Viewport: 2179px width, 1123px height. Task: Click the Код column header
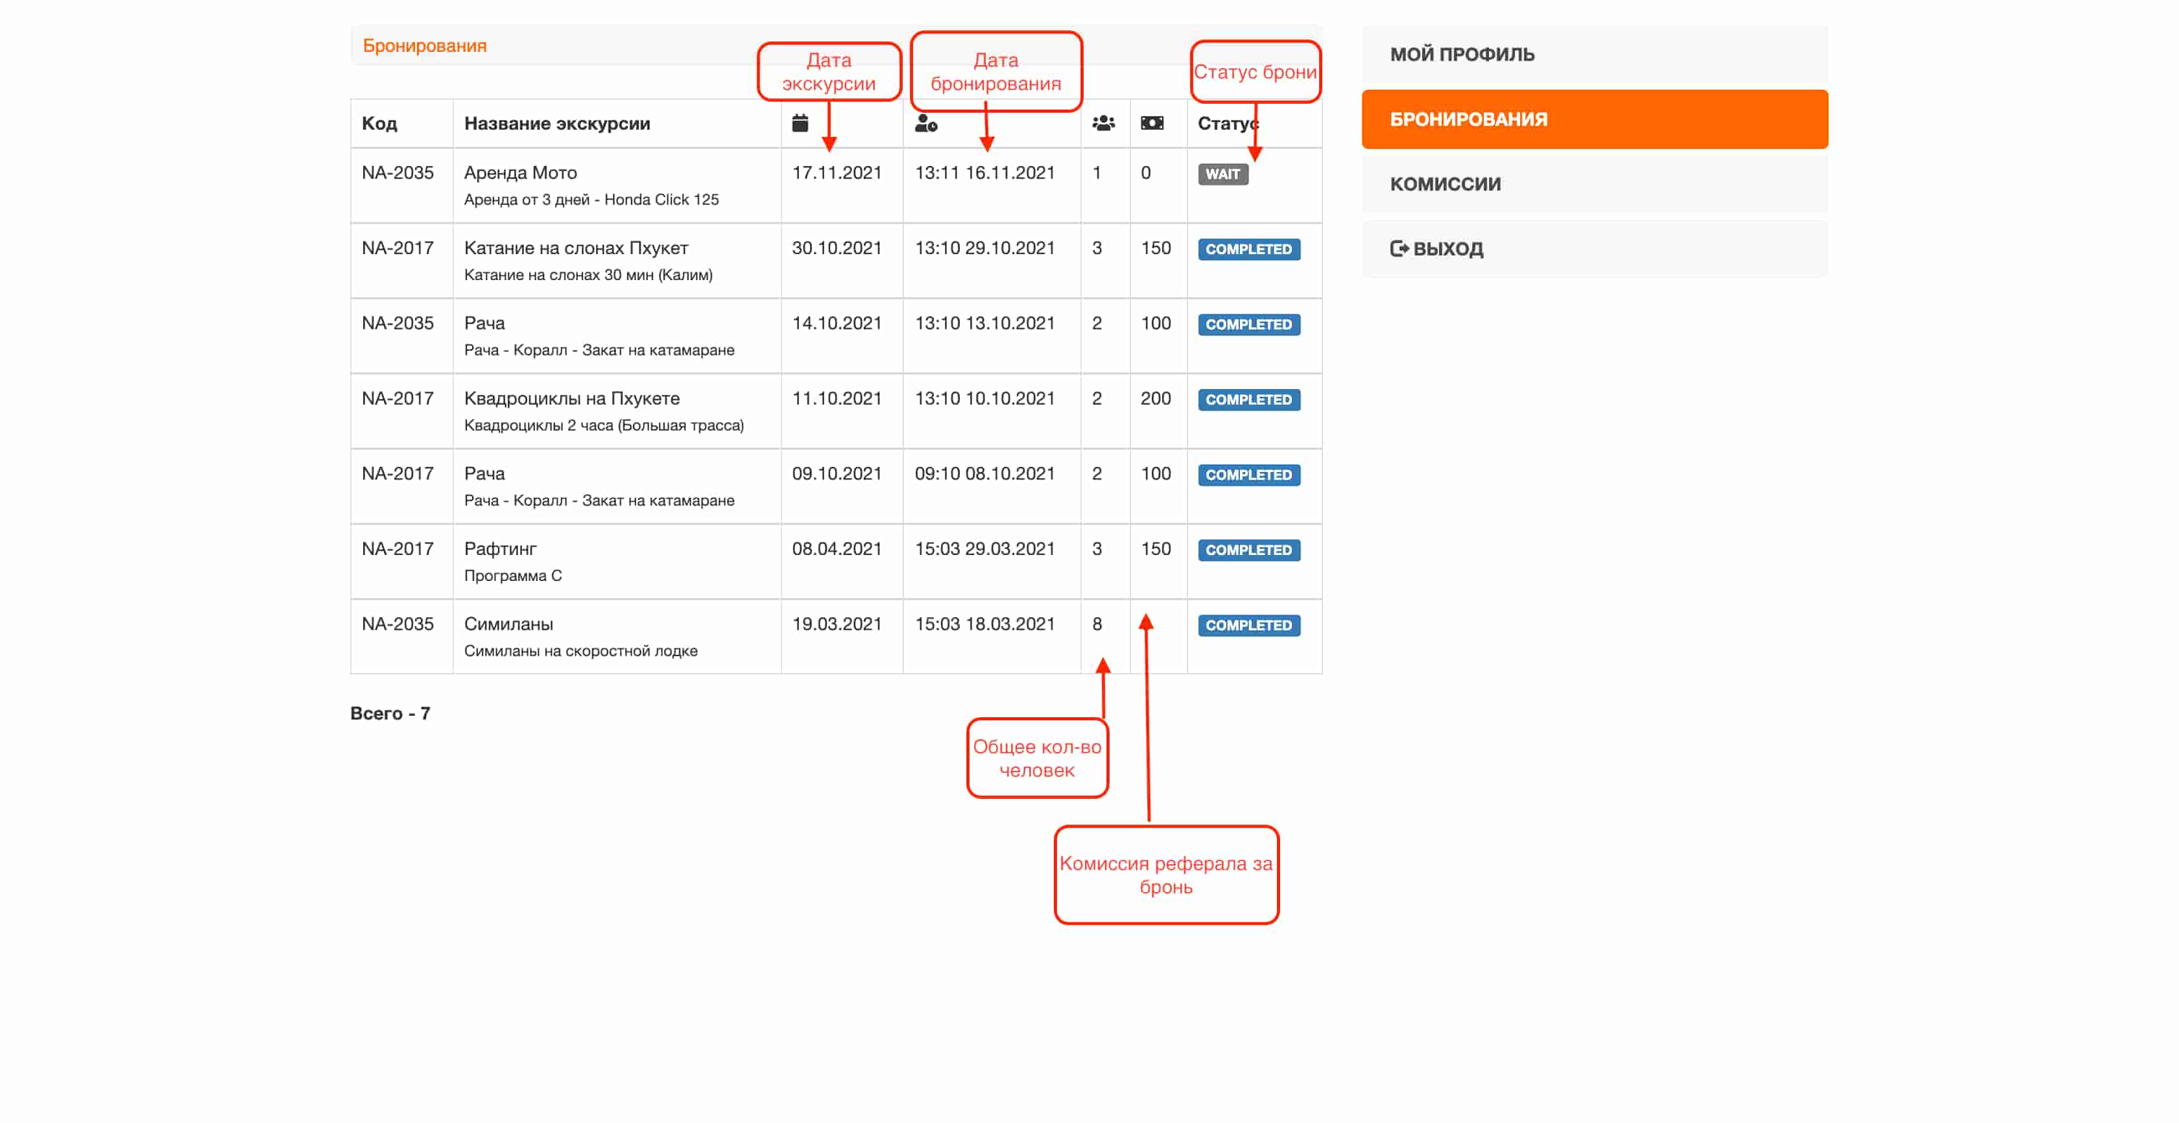tap(379, 123)
